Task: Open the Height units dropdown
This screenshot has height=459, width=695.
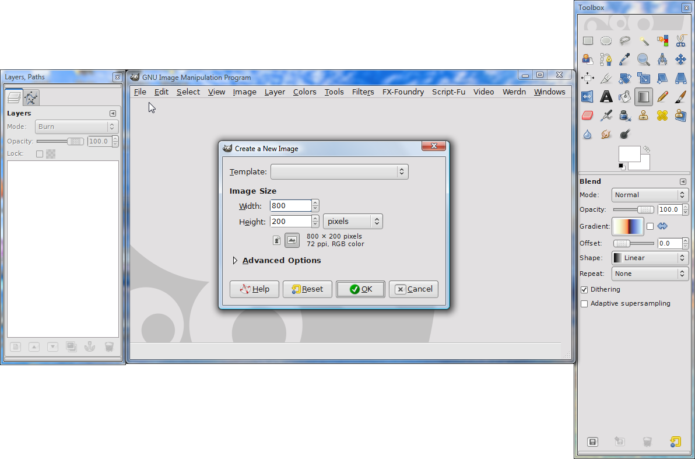Action: 353,221
